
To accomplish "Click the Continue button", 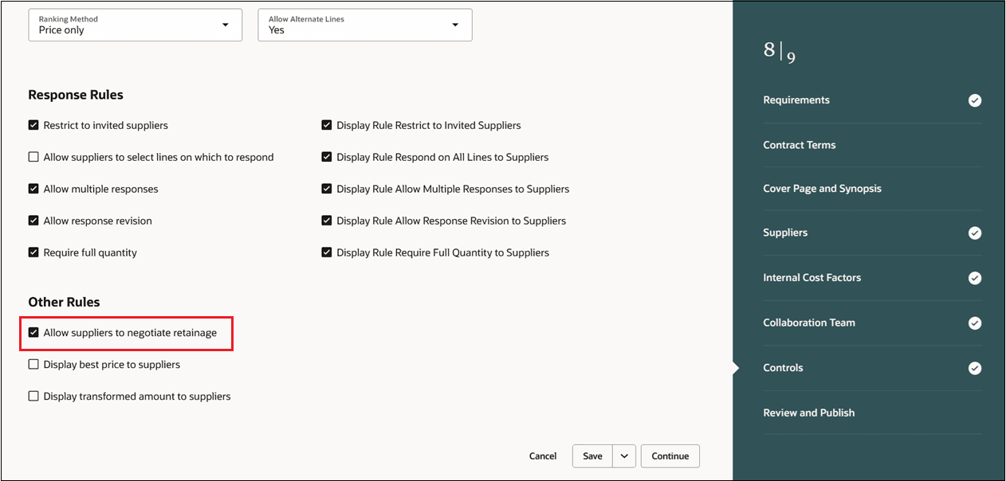I will point(670,456).
